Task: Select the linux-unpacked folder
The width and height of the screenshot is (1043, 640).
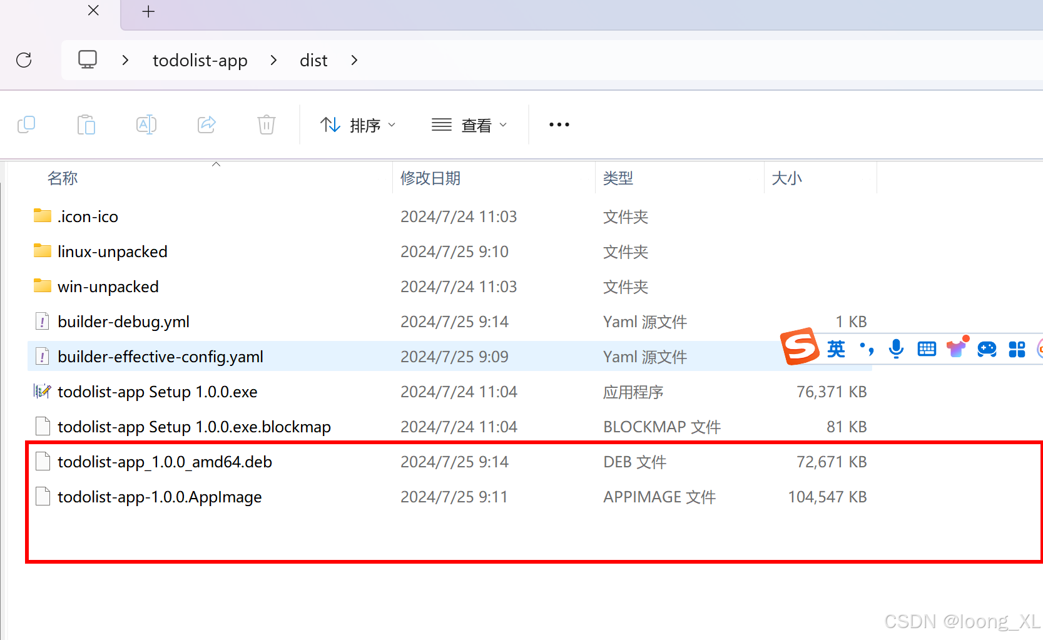Action: tap(113, 251)
